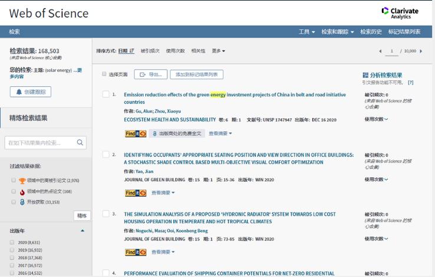Click the [?] help icon for citation report

click(411, 83)
